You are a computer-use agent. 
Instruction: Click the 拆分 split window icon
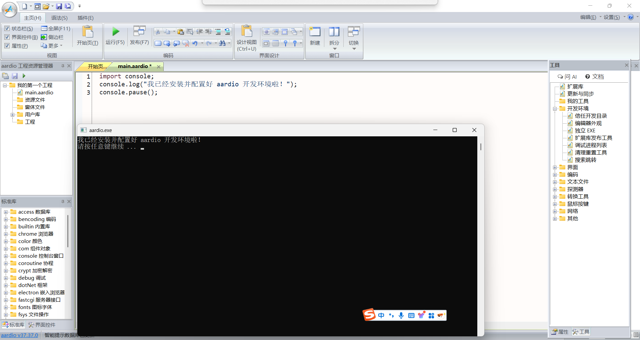point(334,38)
